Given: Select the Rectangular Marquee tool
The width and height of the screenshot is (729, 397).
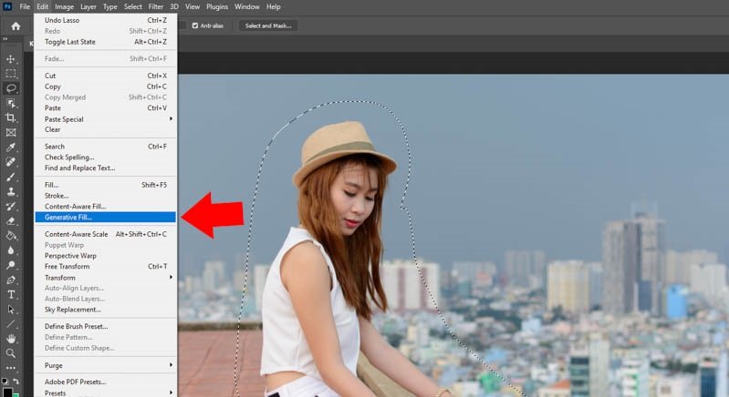Looking at the screenshot, I should point(11,74).
